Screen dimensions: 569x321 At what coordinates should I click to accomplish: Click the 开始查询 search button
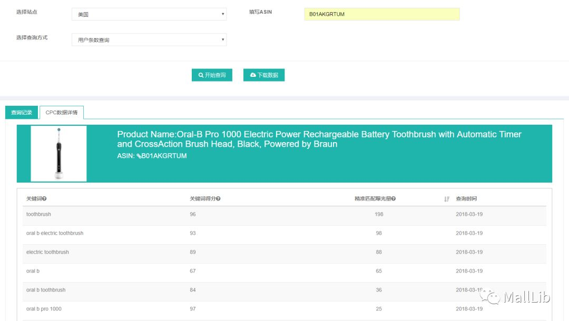click(212, 75)
